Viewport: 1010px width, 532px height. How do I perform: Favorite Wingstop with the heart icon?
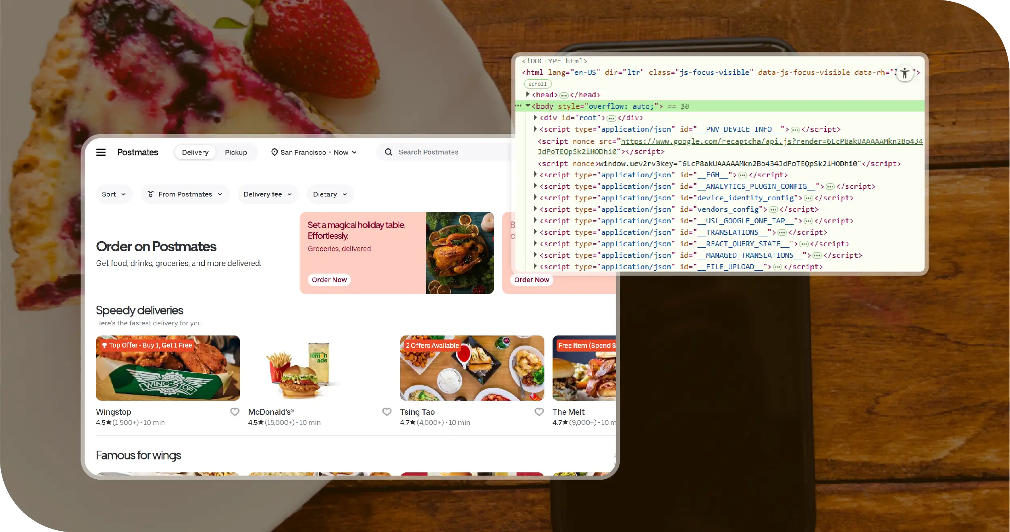pos(235,412)
